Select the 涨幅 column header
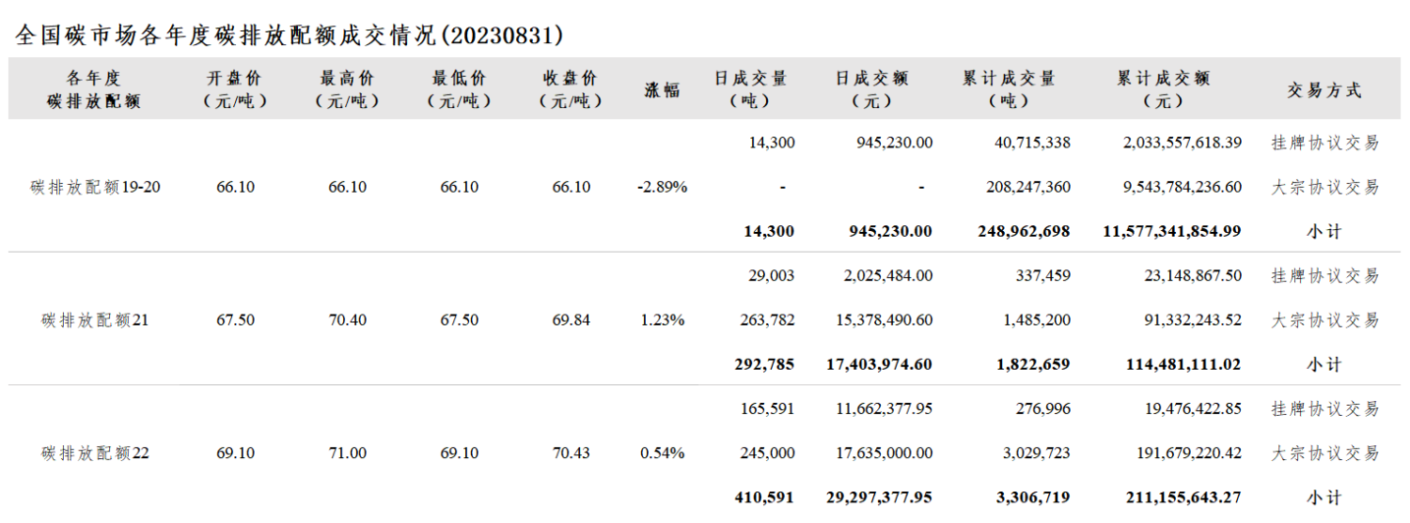Image resolution: width=1410 pixels, height=523 pixels. 662,90
